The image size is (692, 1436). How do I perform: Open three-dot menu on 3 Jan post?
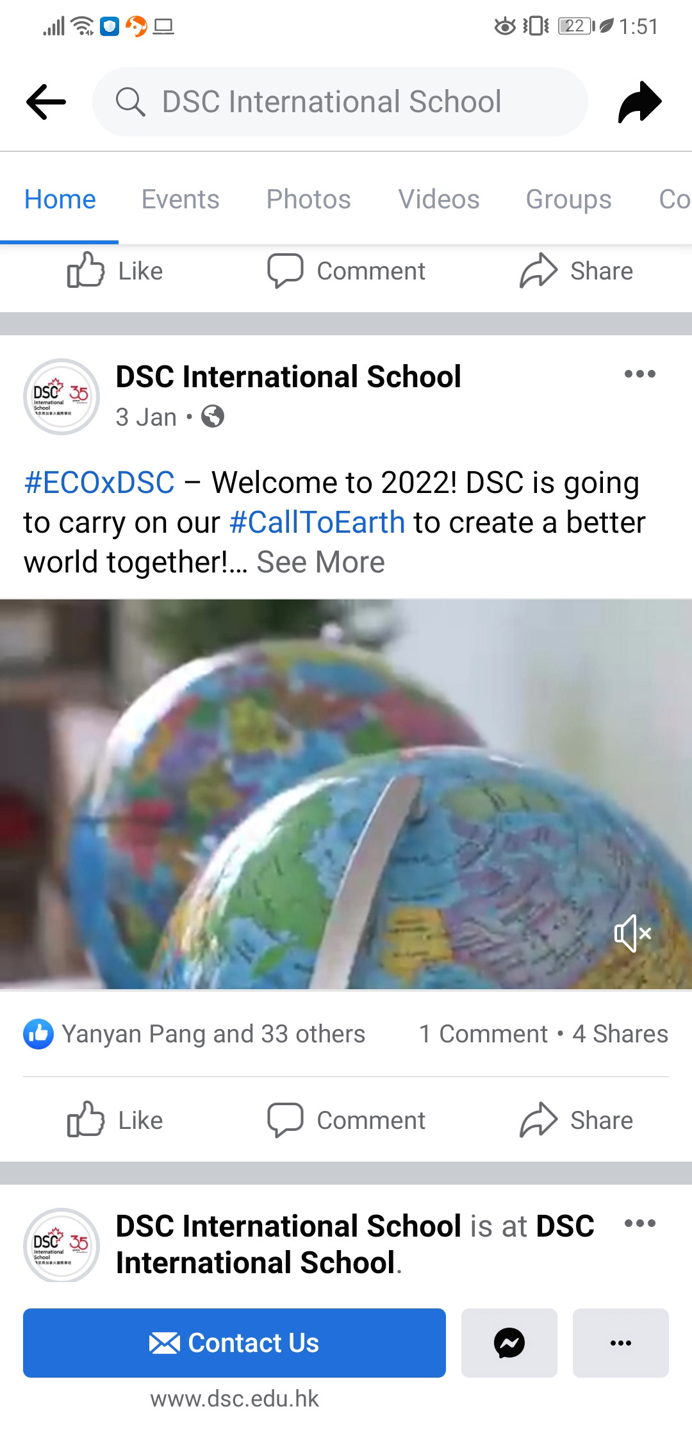[x=640, y=374]
